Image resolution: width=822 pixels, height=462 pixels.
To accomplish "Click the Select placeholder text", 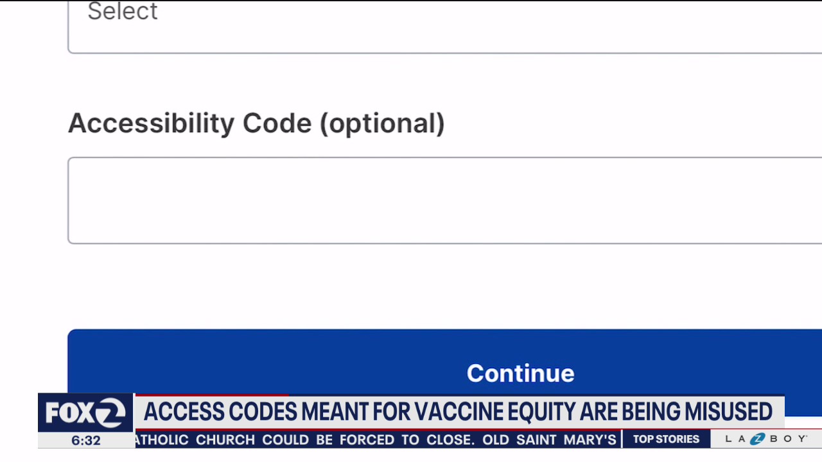I will click(x=123, y=11).
